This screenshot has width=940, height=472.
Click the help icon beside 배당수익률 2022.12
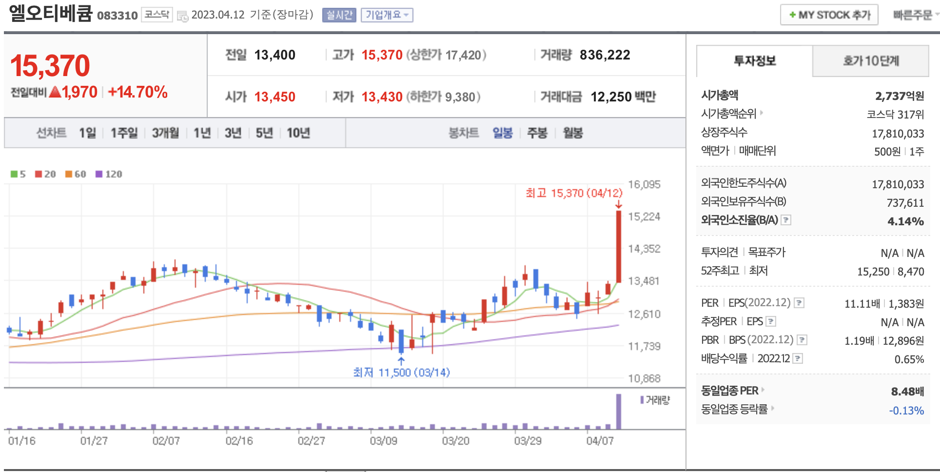pos(798,359)
